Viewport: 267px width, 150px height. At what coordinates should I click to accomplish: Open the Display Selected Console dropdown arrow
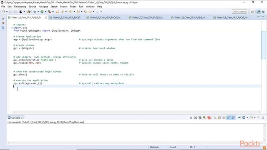point(247,117)
